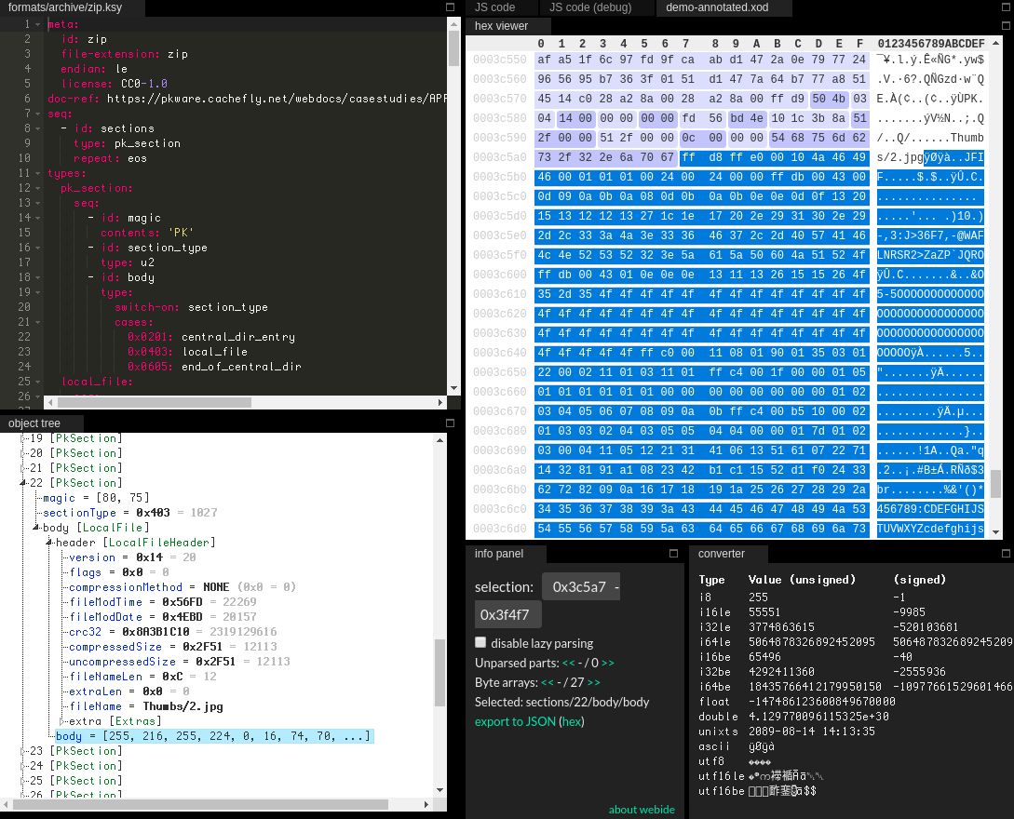The width and height of the screenshot is (1014, 819).
Task: Click the hex viewer vertical scrollbar thumb
Action: pos(996,484)
